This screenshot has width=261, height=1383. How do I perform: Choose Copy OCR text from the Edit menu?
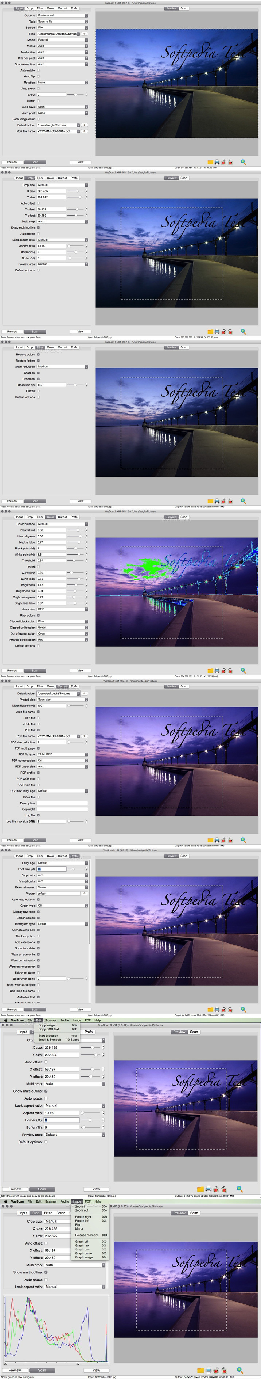pyautogui.click(x=49, y=1029)
